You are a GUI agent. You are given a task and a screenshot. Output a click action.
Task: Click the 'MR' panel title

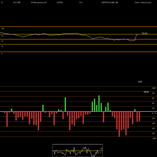[x=140, y=82]
